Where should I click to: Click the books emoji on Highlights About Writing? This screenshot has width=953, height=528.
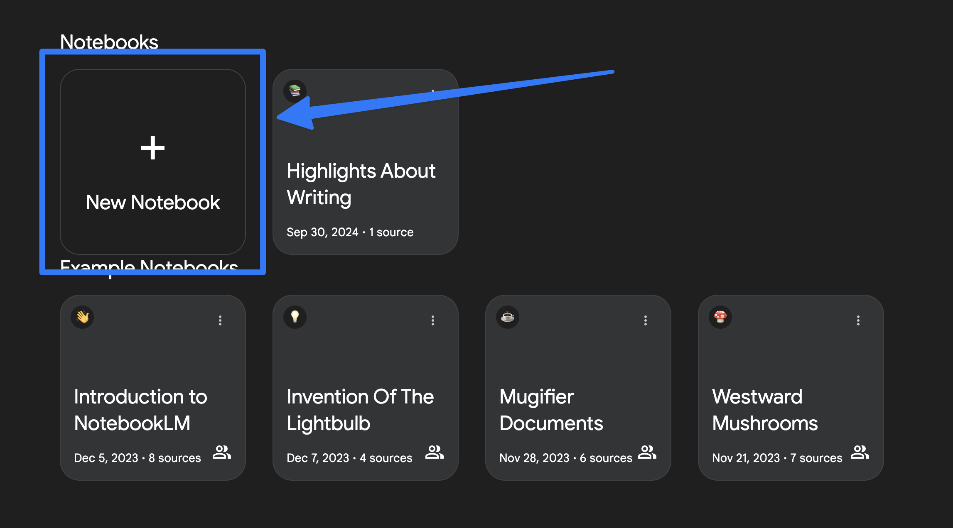[x=295, y=91]
